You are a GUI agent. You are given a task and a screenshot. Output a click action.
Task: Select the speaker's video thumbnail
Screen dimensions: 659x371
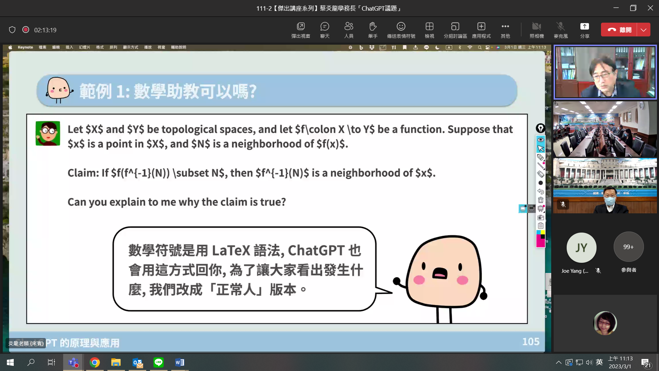coord(605,72)
